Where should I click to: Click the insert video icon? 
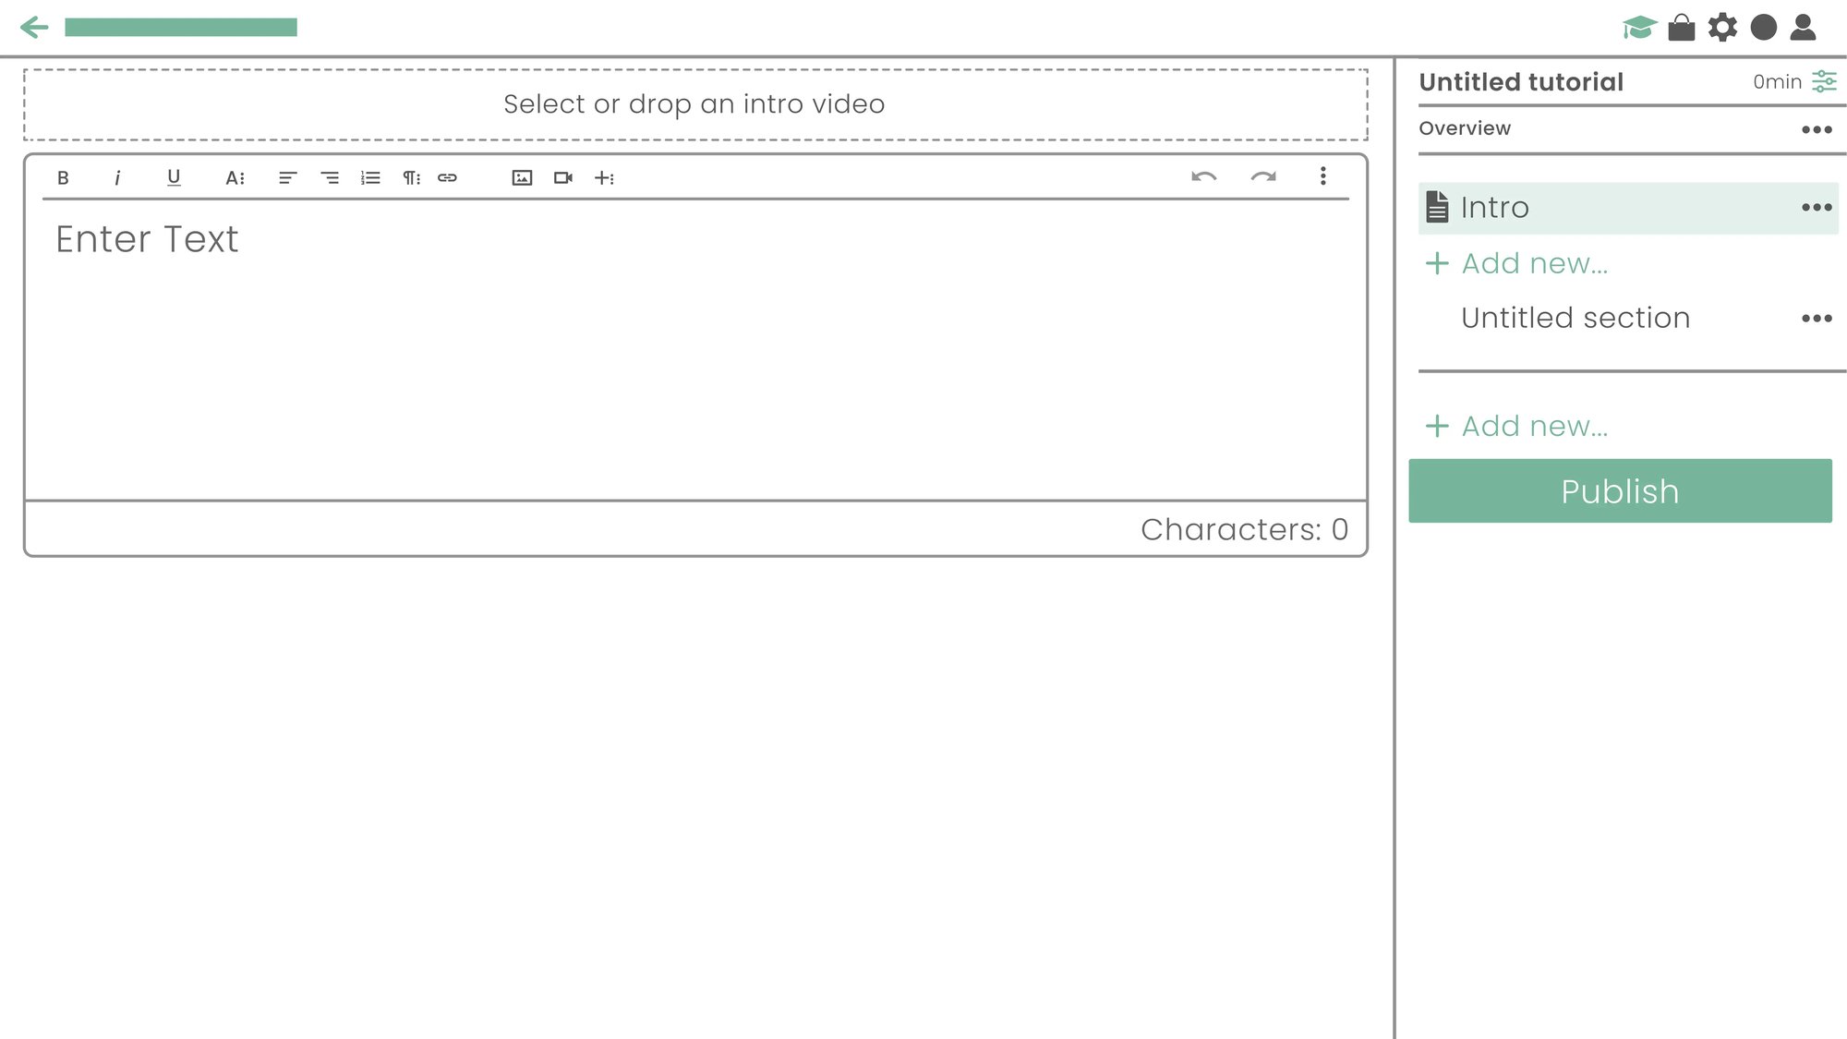[x=563, y=177]
